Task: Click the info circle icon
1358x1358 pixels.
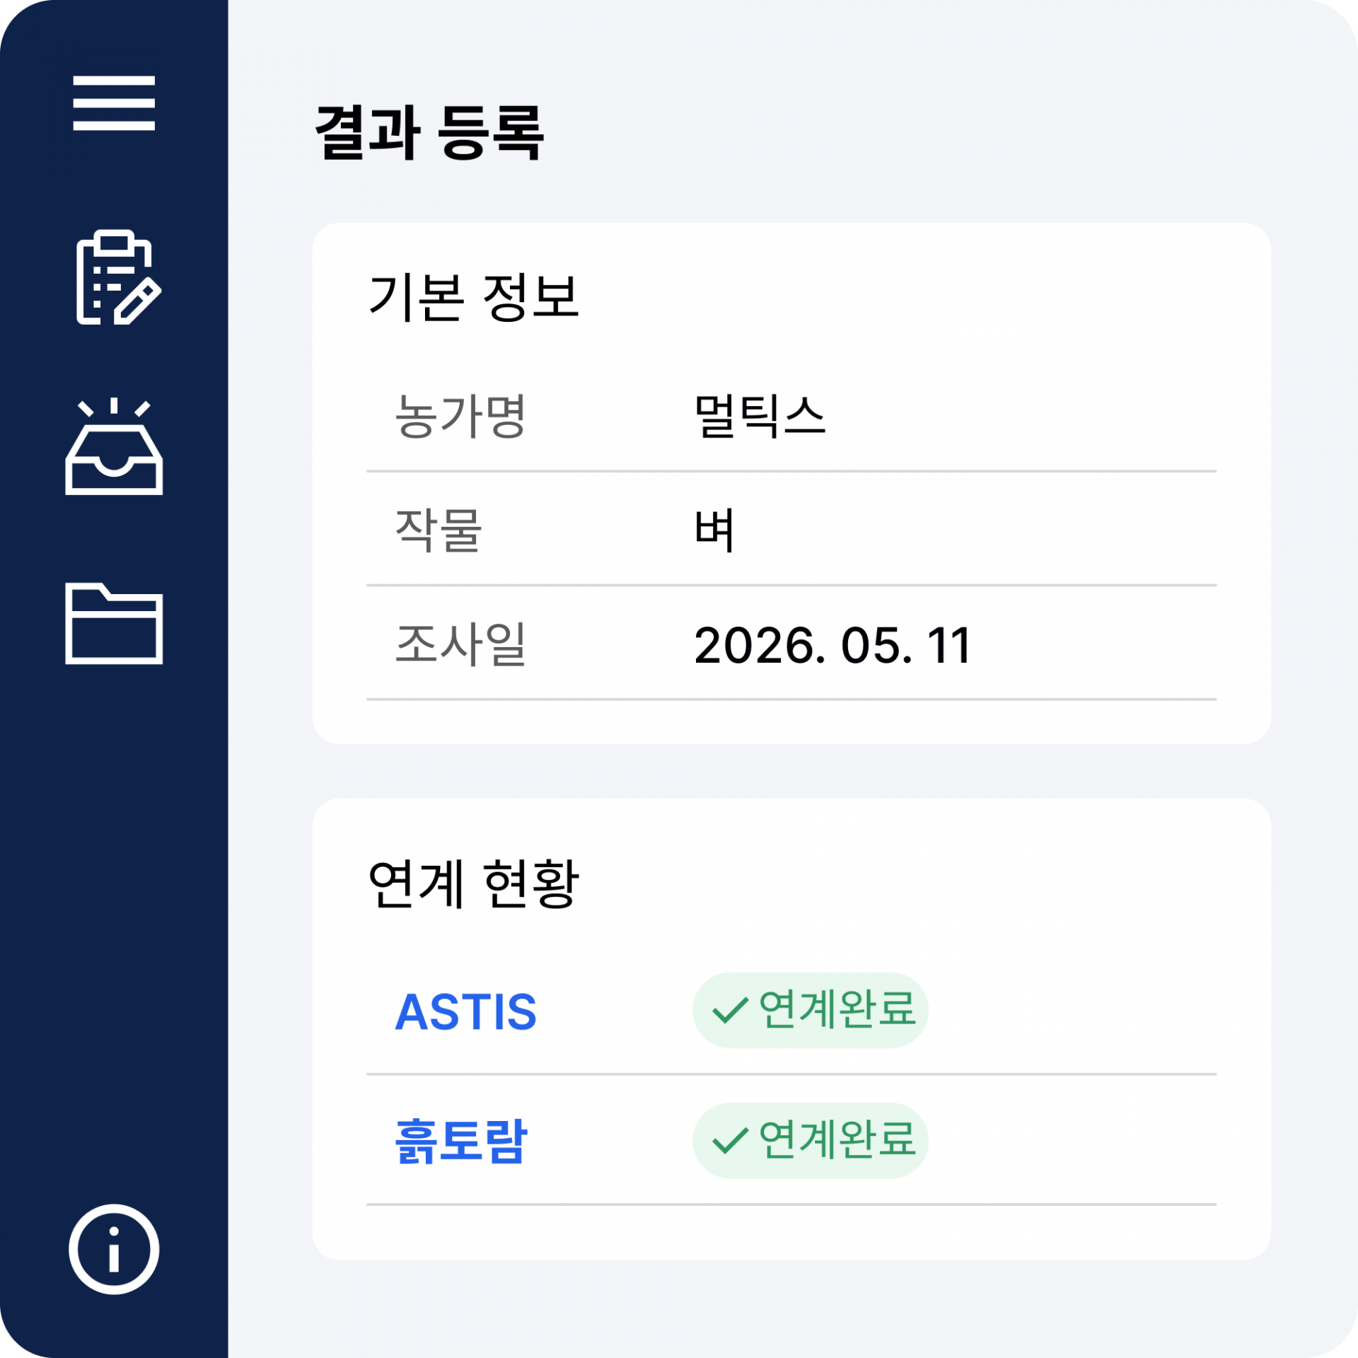Action: point(114,1250)
